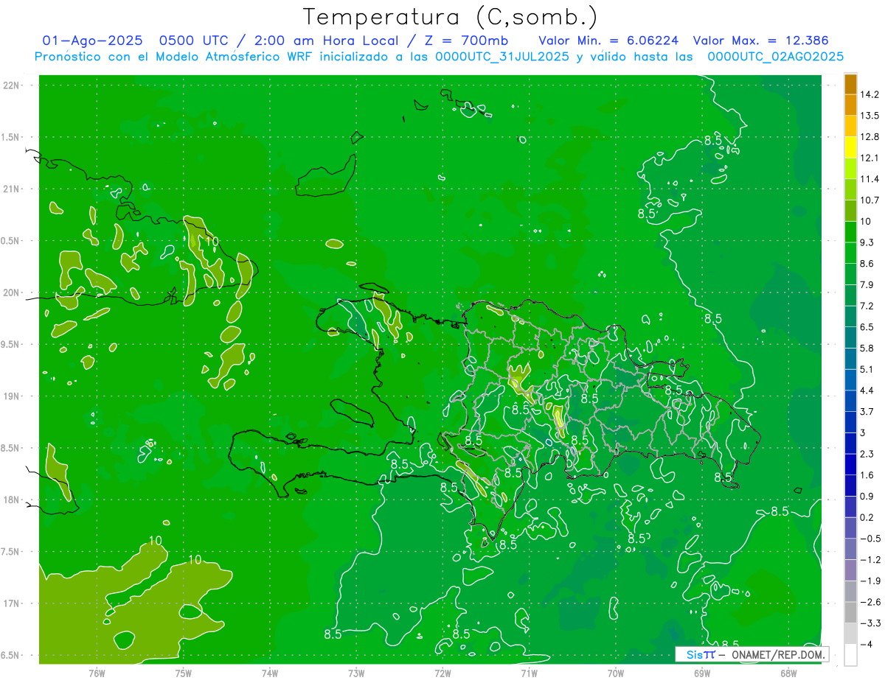Click the legend value '-4'

pos(865,645)
